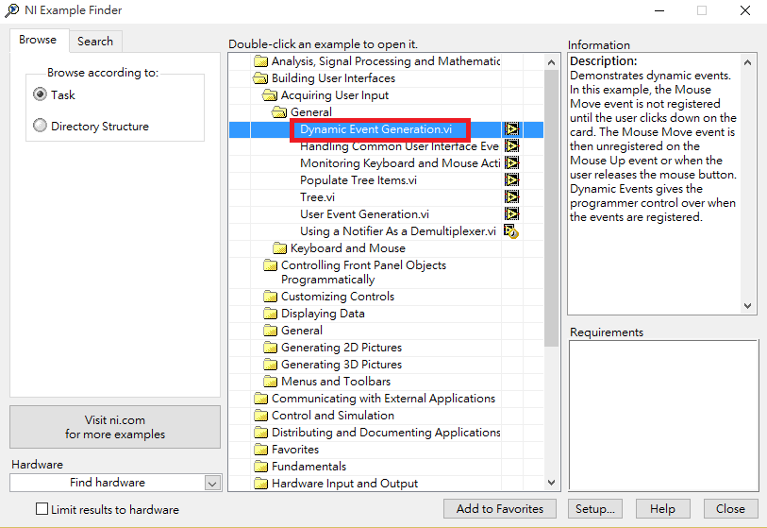Screen dimensions: 767x528
Task: Click inside the empty Requirements box
Action: point(663,416)
